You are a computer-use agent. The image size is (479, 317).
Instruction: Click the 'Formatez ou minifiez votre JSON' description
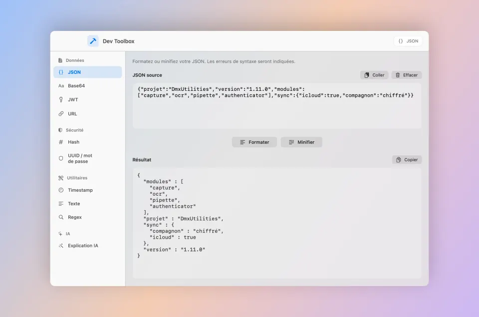click(x=214, y=61)
